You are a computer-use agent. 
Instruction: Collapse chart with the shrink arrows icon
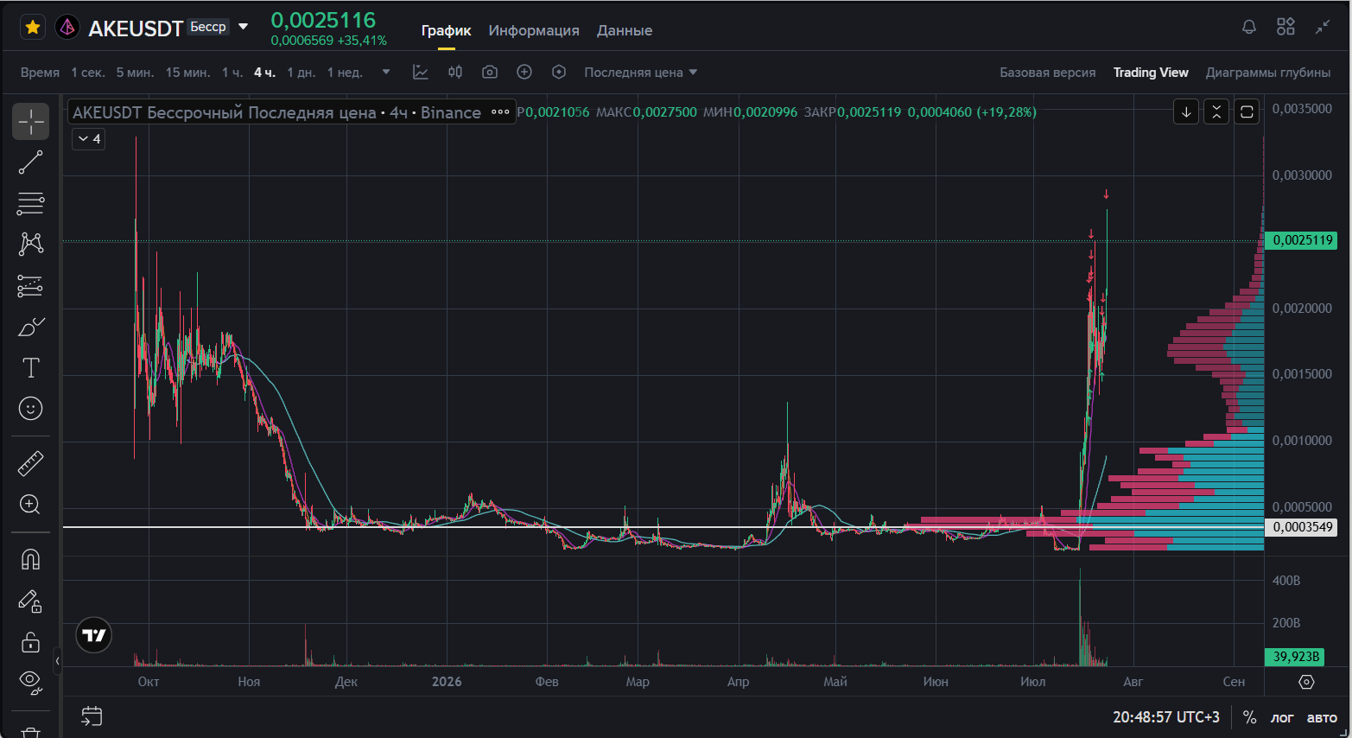1323,27
